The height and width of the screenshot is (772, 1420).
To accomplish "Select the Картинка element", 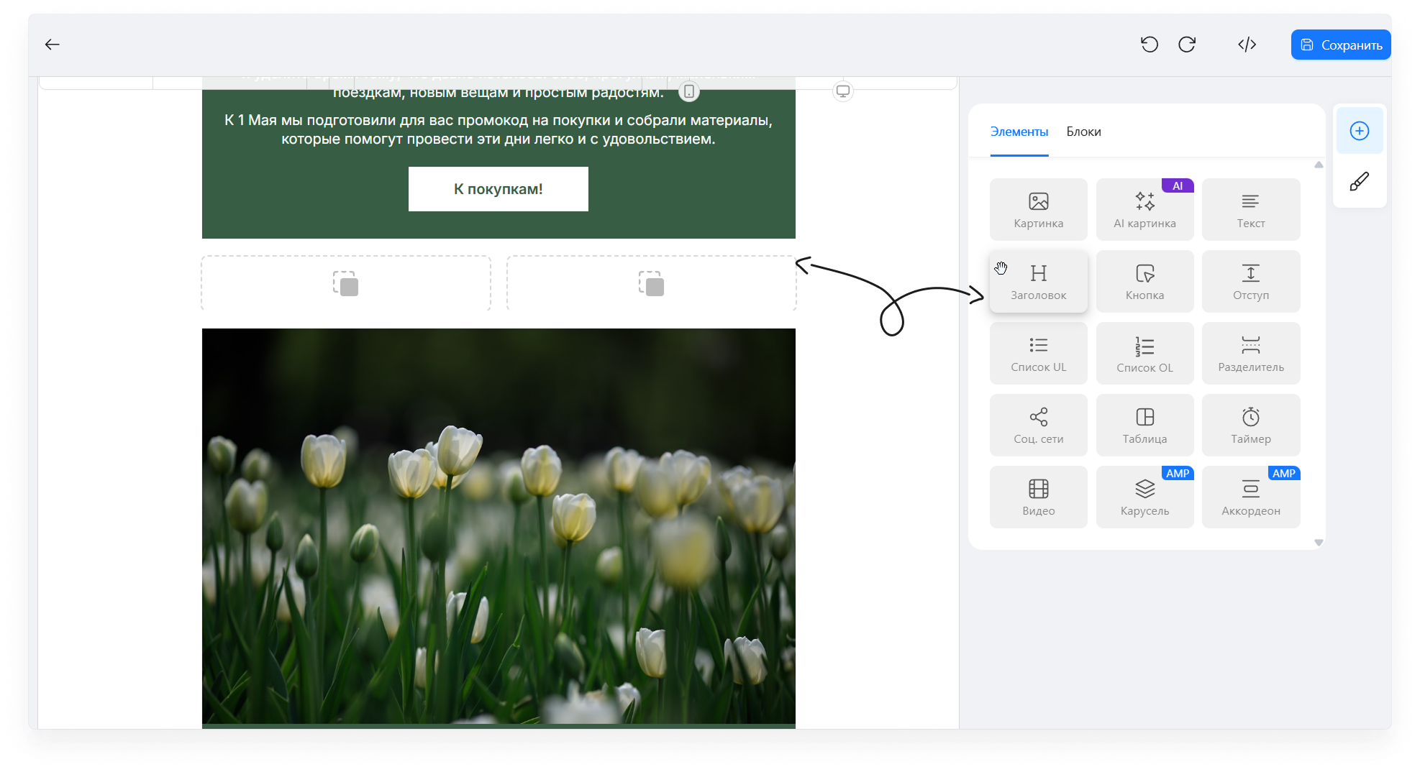I will click(x=1038, y=209).
